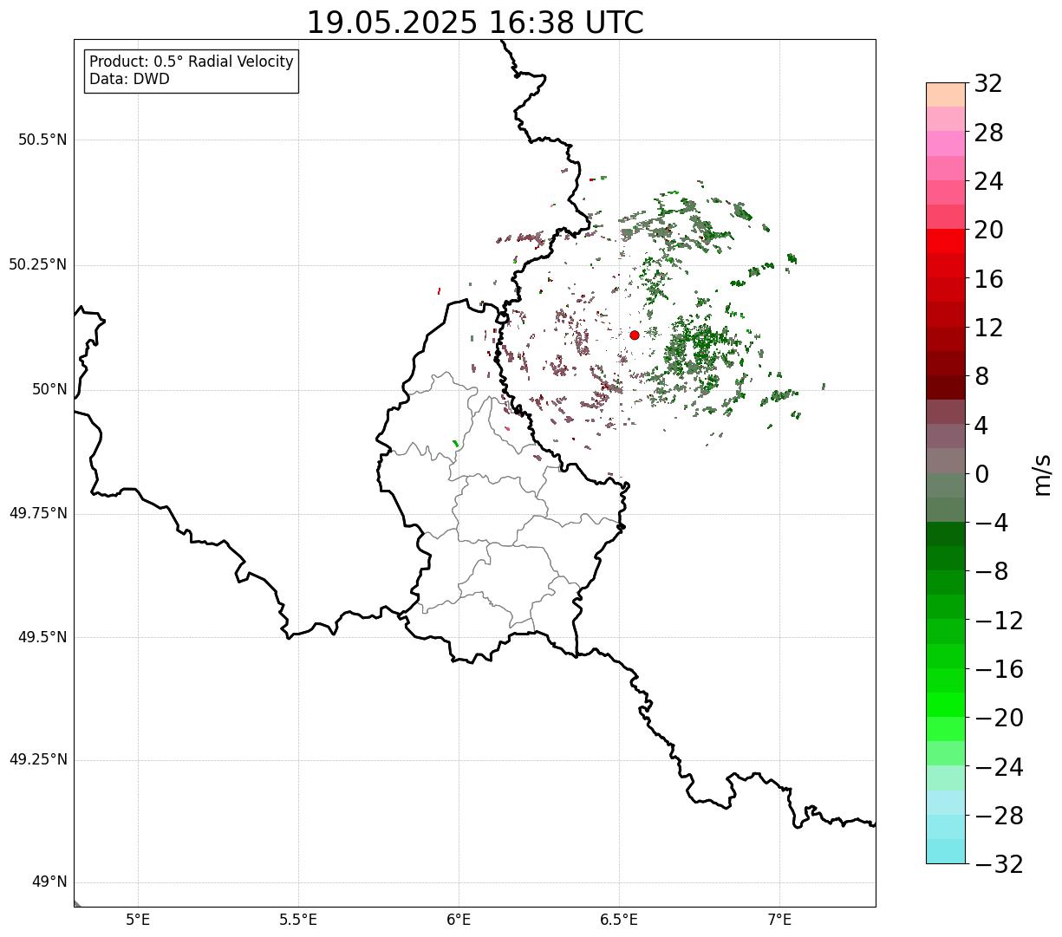Viewport: 1062px width, 937px height.
Task: Select the bright red swatch below 20
Action: click(x=946, y=241)
